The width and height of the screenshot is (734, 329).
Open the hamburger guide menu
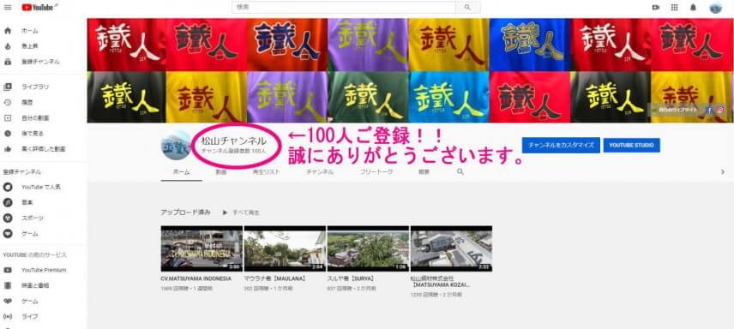(8, 8)
